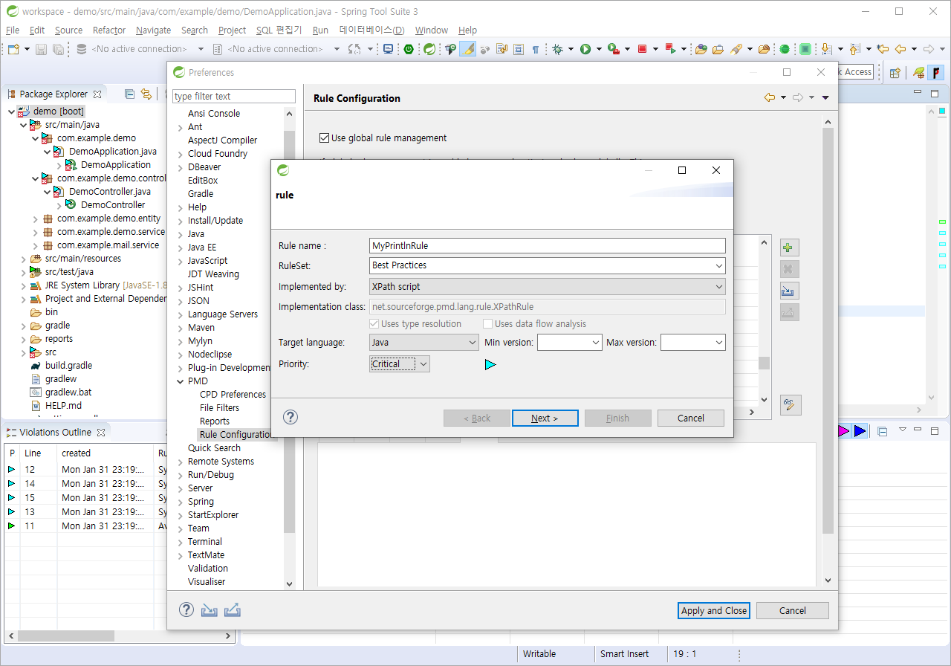Click the blue priority filter triangle
The width and height of the screenshot is (951, 666).
860,431
